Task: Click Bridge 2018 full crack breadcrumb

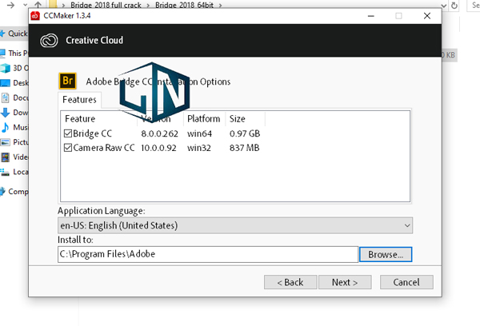Action: 106,6
